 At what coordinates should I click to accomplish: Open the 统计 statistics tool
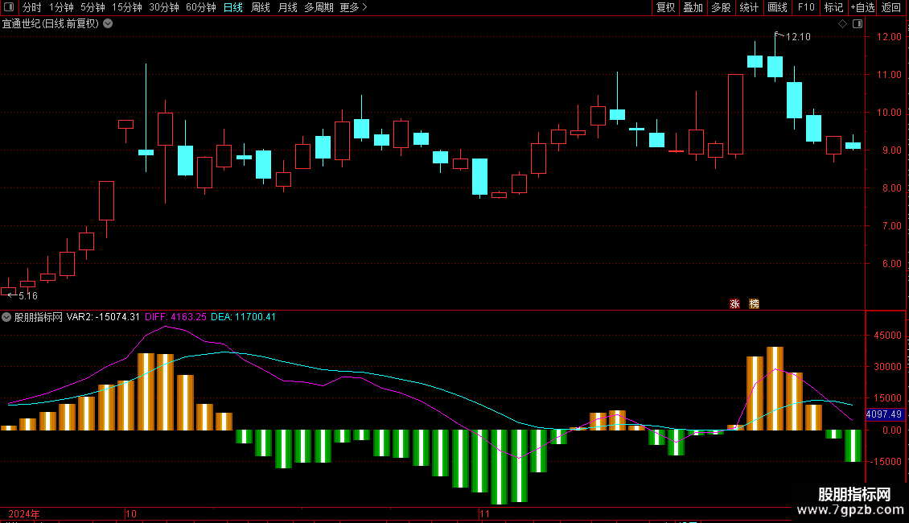coord(749,7)
